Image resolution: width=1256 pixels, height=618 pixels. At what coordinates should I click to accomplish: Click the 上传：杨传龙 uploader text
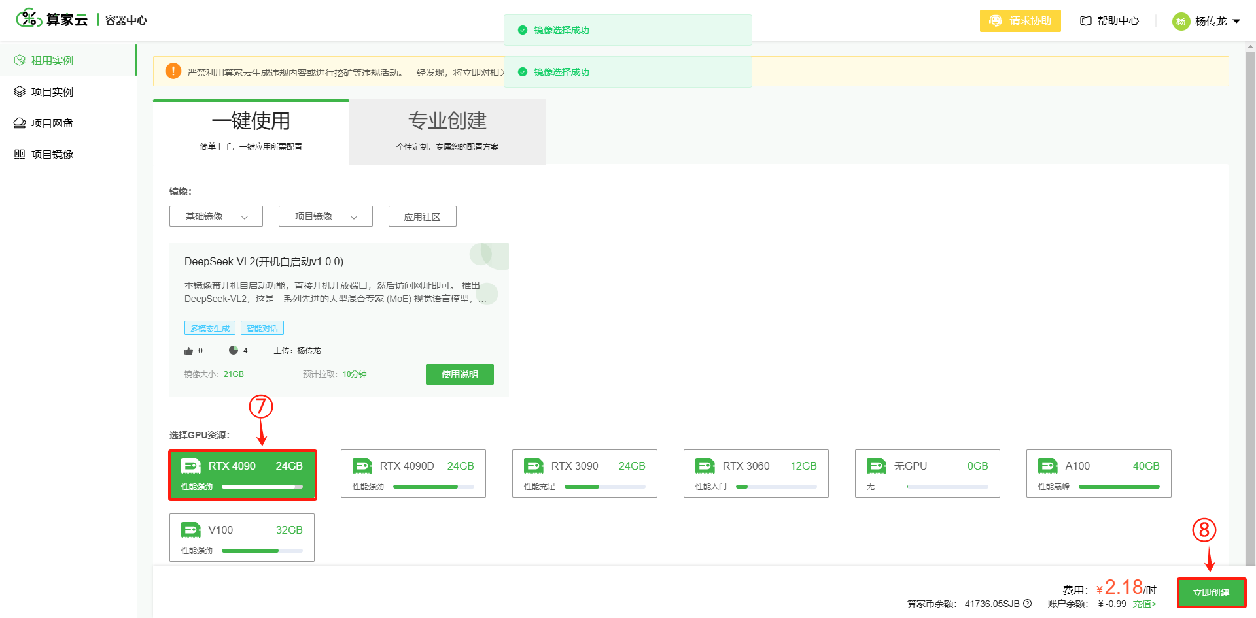pyautogui.click(x=298, y=351)
